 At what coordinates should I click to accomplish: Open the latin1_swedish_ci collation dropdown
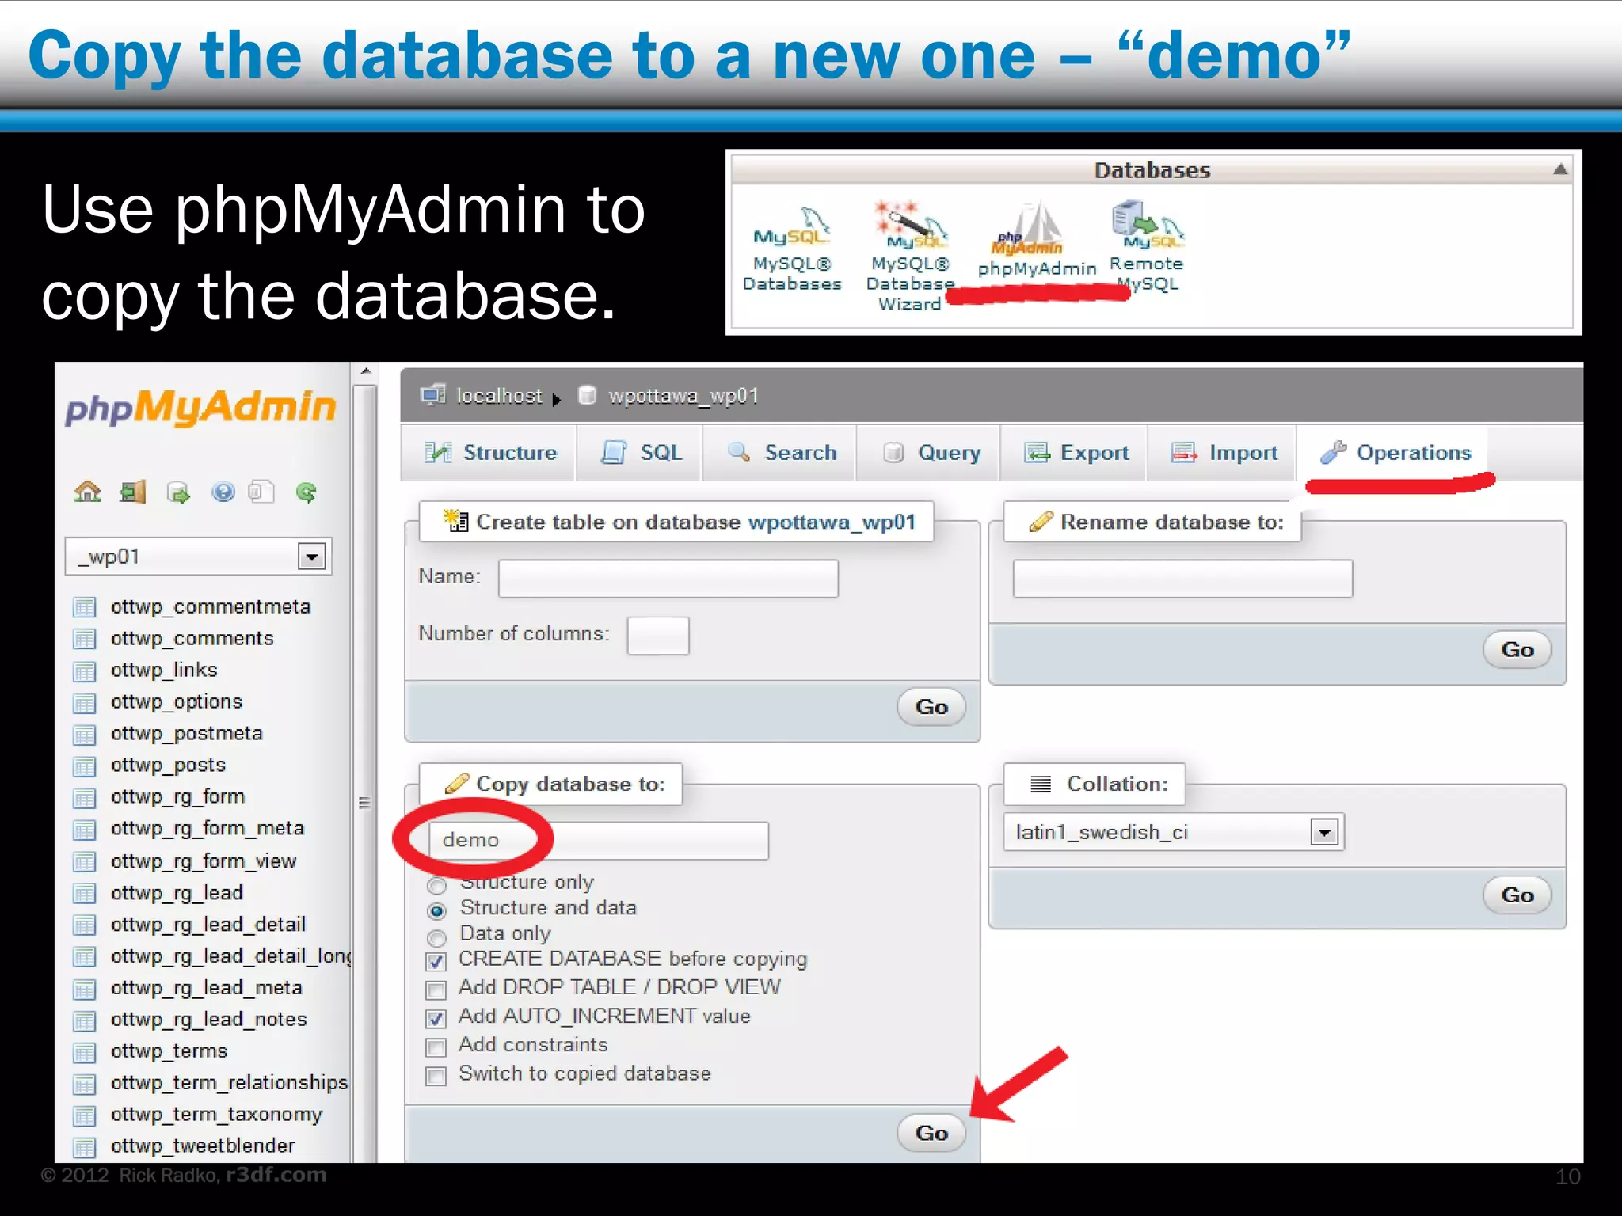click(x=1173, y=832)
